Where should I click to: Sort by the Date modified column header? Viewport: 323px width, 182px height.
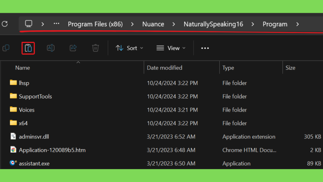[x=165, y=68]
